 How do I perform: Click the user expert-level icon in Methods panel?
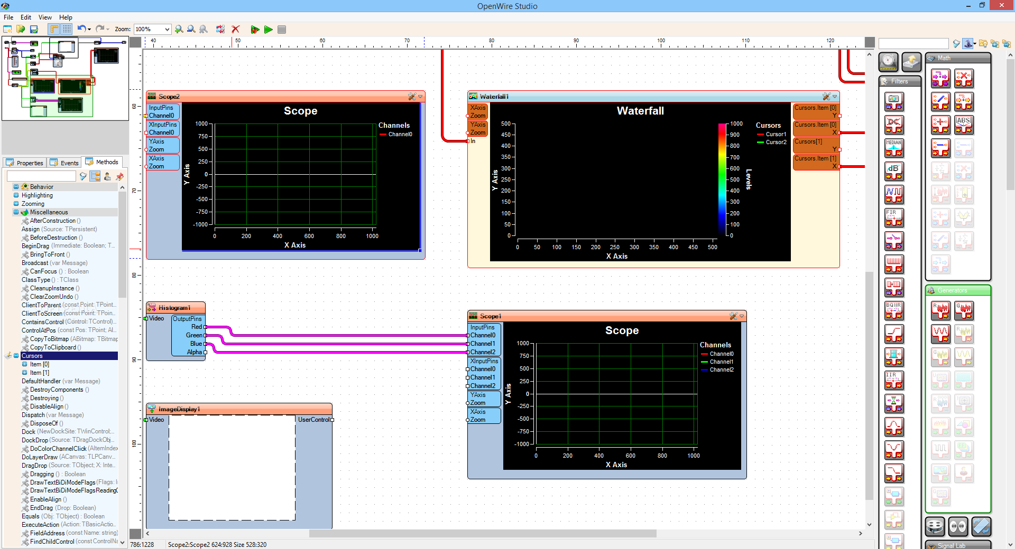(107, 176)
